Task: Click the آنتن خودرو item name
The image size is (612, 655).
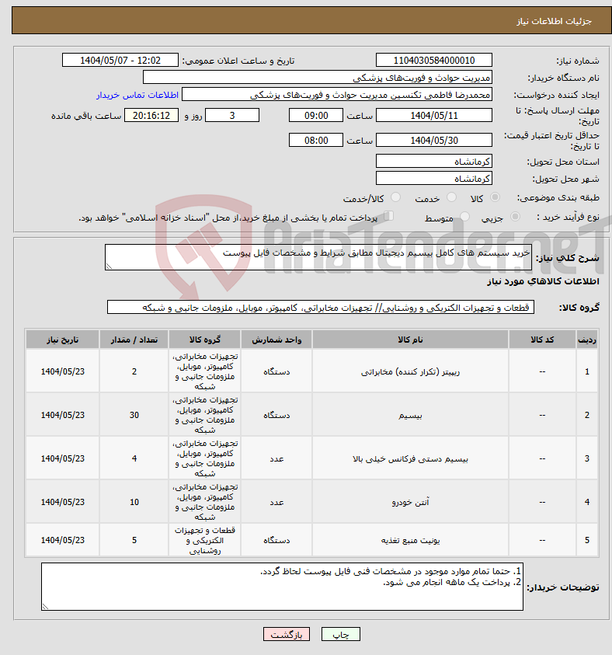Action: [410, 502]
